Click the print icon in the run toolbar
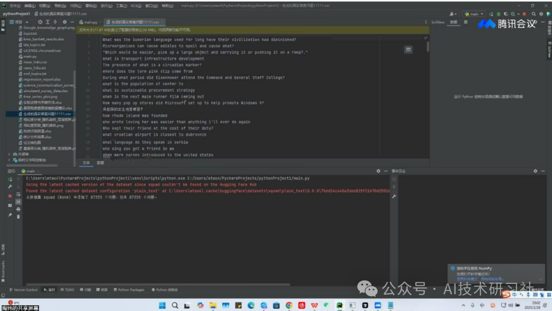552x311 pixels. click(x=18, y=209)
